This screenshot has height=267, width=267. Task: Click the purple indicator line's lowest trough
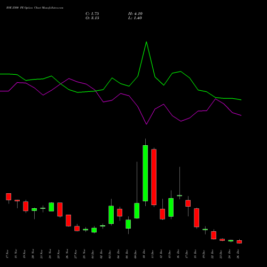[146, 124]
